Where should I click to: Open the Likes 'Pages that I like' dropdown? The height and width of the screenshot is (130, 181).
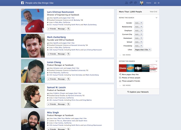(143, 50)
